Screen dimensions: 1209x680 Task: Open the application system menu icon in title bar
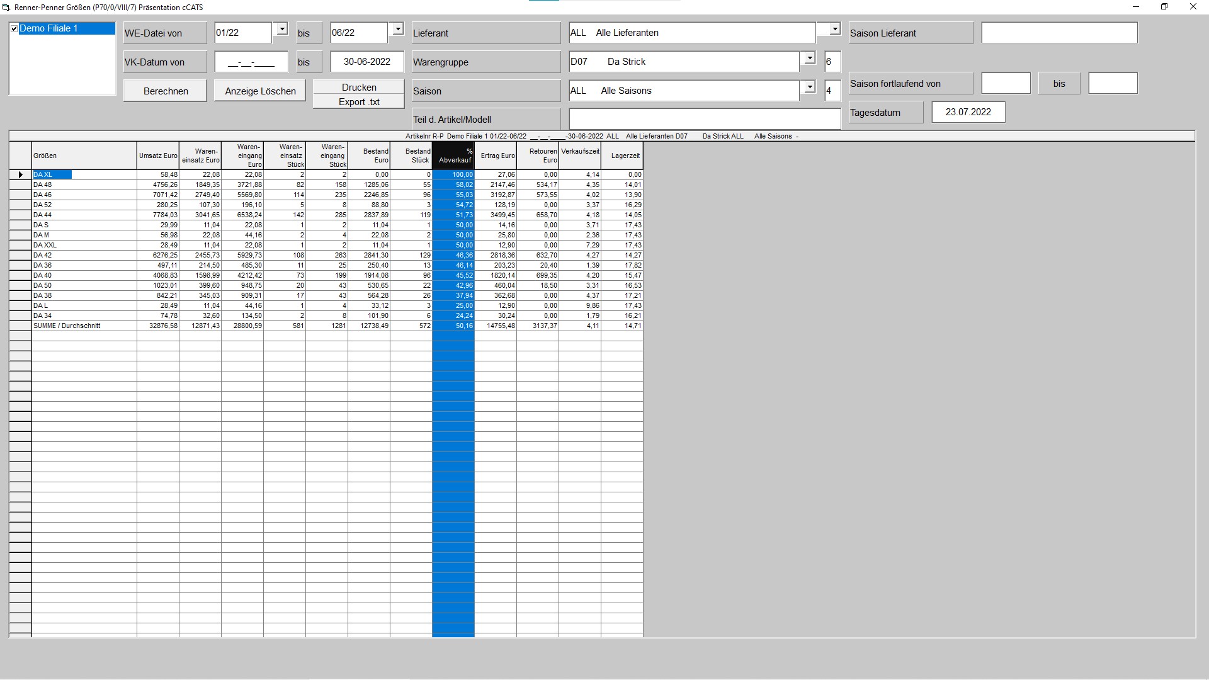[6, 7]
